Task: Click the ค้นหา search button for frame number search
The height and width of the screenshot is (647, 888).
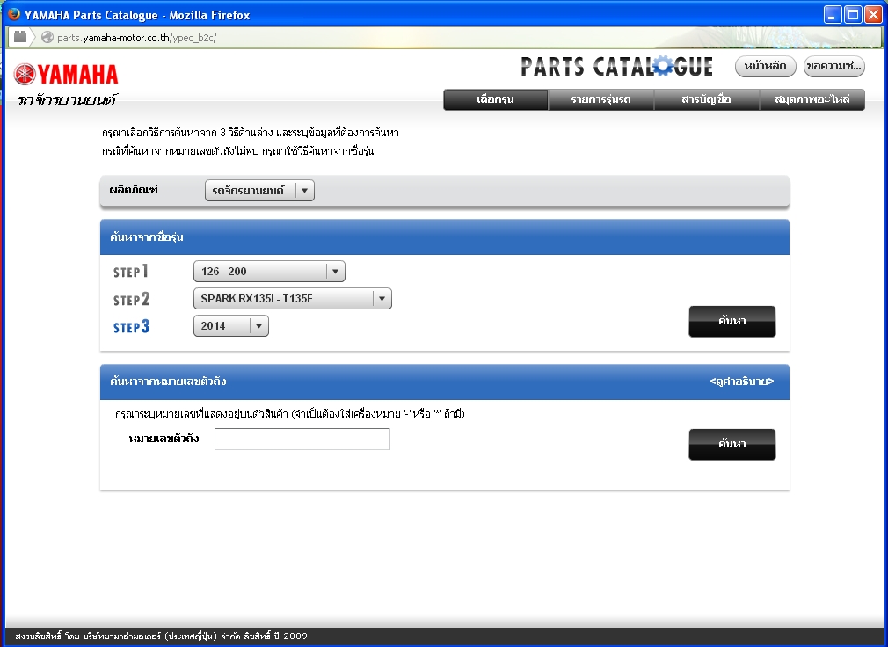Action: click(x=732, y=444)
